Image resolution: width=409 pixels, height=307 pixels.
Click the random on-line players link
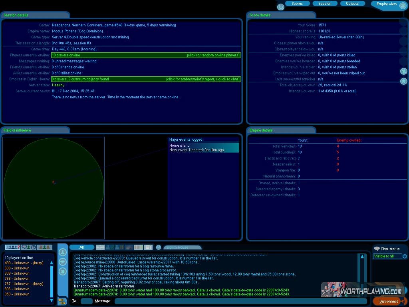point(213,55)
